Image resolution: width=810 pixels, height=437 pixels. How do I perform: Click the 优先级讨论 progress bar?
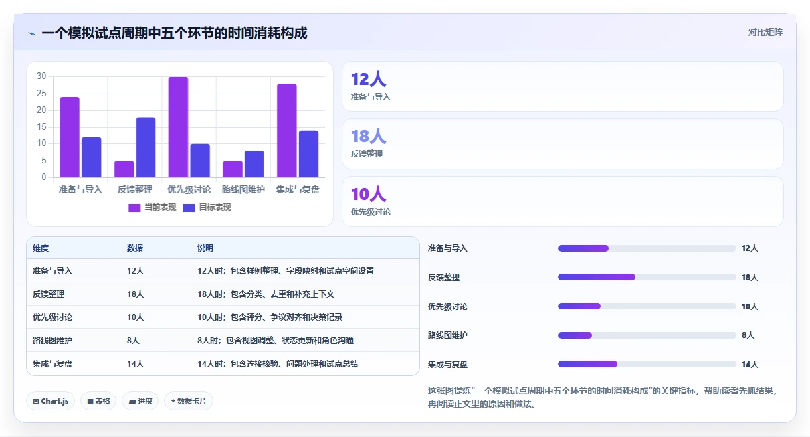647,306
